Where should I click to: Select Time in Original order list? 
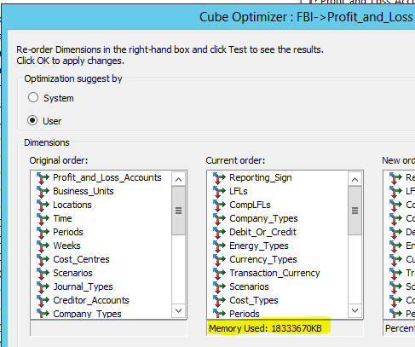62,218
